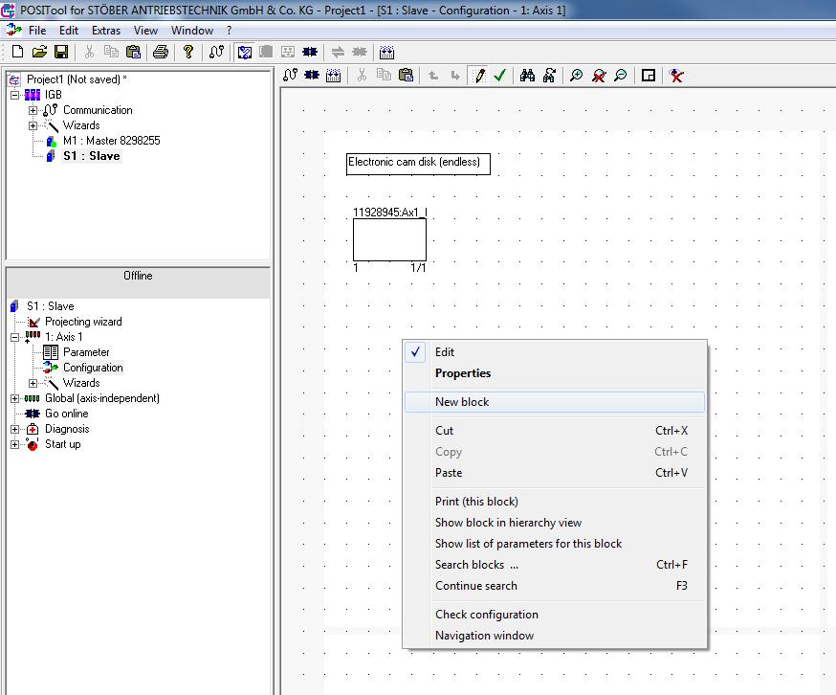Expand the Wizards node under Axis 1

click(x=33, y=383)
